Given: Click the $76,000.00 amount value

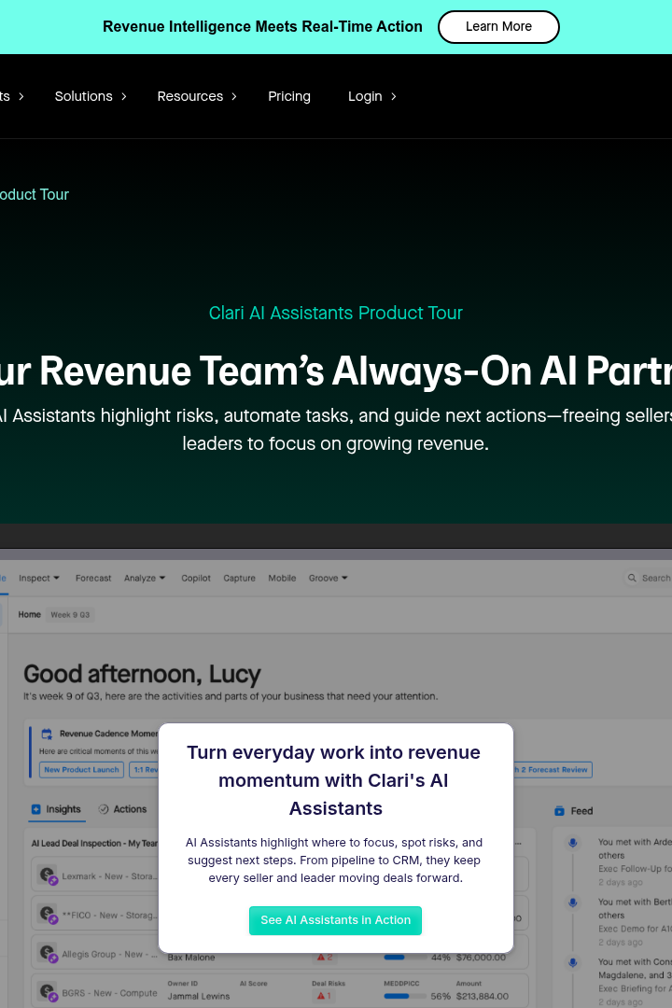Looking at the screenshot, I should pos(481,958).
